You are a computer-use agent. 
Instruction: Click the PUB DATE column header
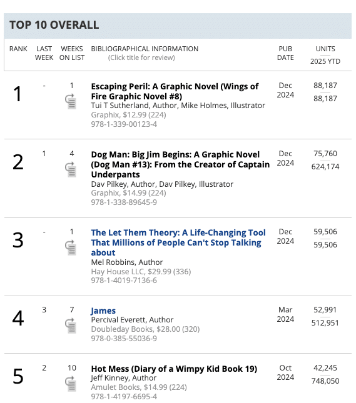click(x=285, y=53)
